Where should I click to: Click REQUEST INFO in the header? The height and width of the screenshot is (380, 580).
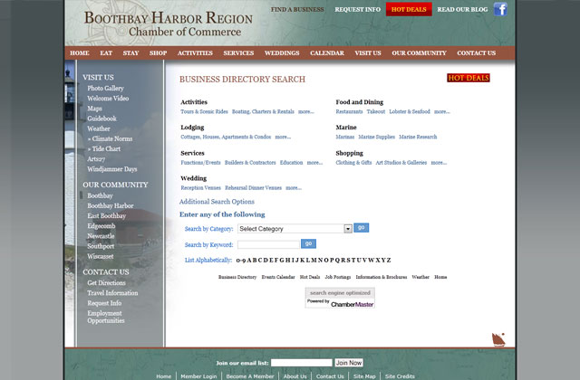(358, 9)
